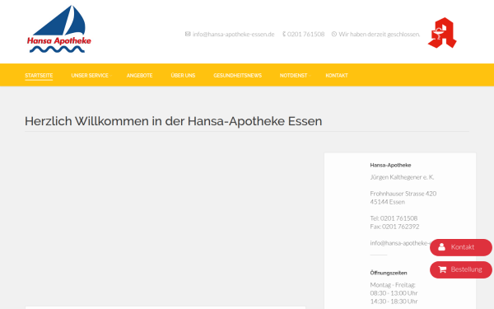Click the text 'Montag - Freitag:'

coord(393,285)
